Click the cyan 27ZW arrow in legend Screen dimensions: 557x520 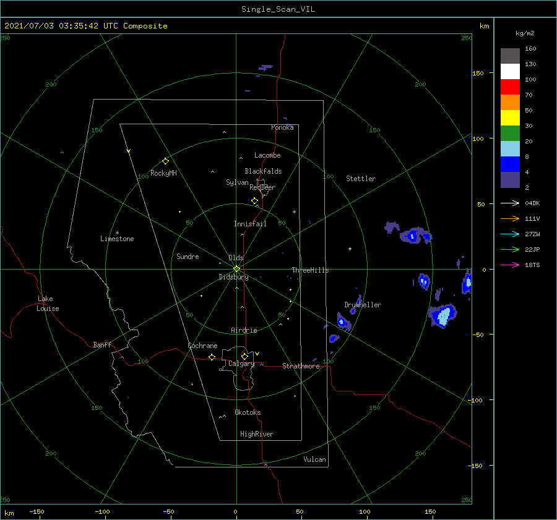click(510, 234)
